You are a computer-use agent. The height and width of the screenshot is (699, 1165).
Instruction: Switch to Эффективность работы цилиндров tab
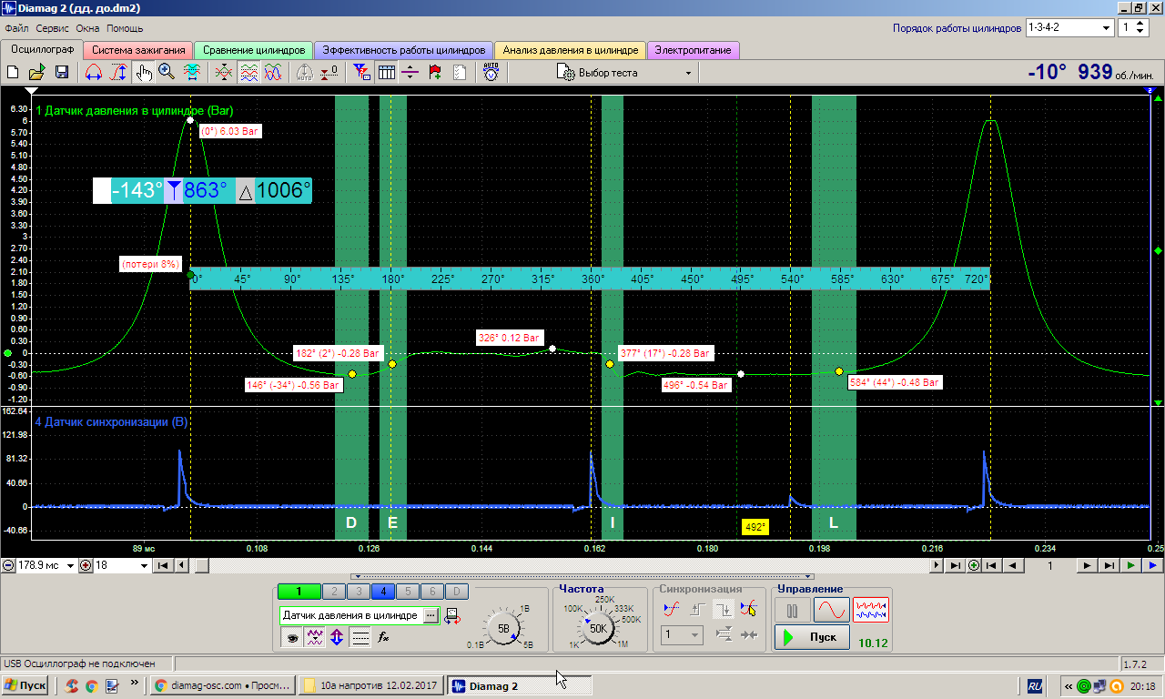click(x=405, y=50)
